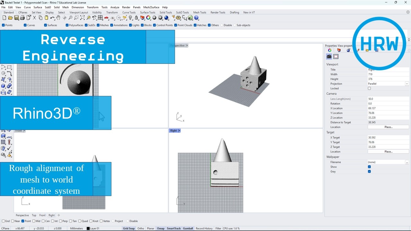411x231 pixels.
Task: Click the Cut scissors icon
Action: coord(34,18)
